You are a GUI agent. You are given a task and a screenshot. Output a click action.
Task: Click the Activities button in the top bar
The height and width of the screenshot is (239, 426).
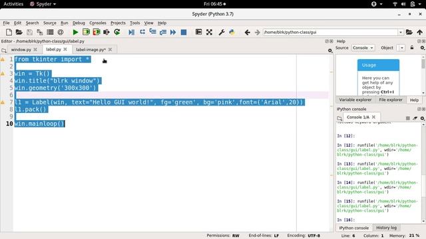13,4
